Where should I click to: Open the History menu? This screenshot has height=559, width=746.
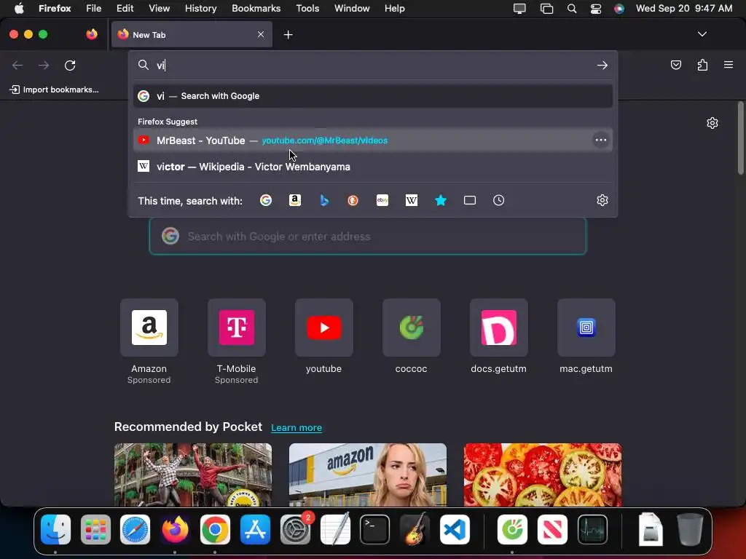(x=200, y=8)
